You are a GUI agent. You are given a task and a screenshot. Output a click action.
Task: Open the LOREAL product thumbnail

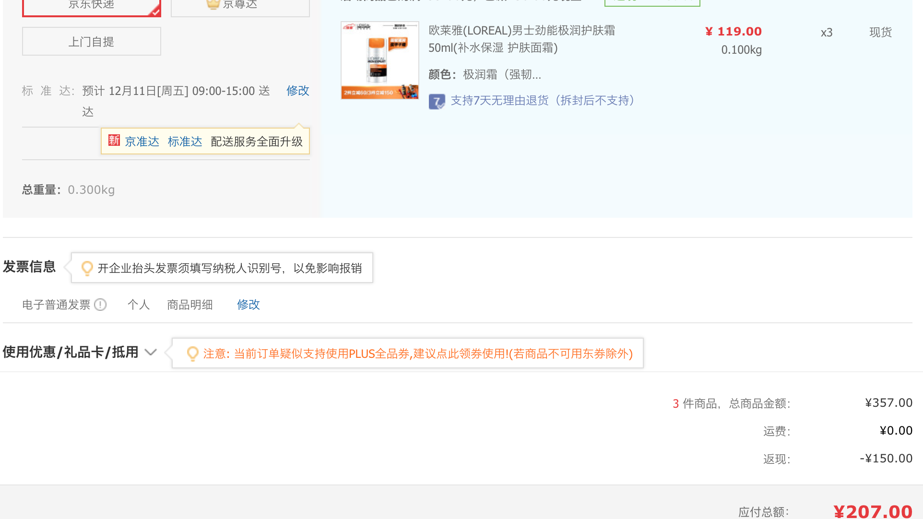point(379,60)
